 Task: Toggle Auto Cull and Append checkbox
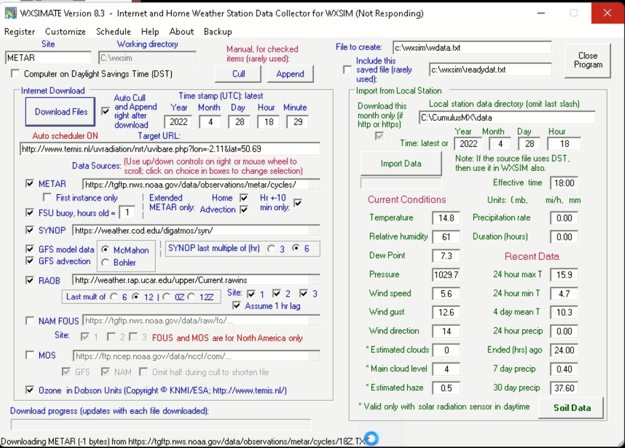[x=105, y=111]
